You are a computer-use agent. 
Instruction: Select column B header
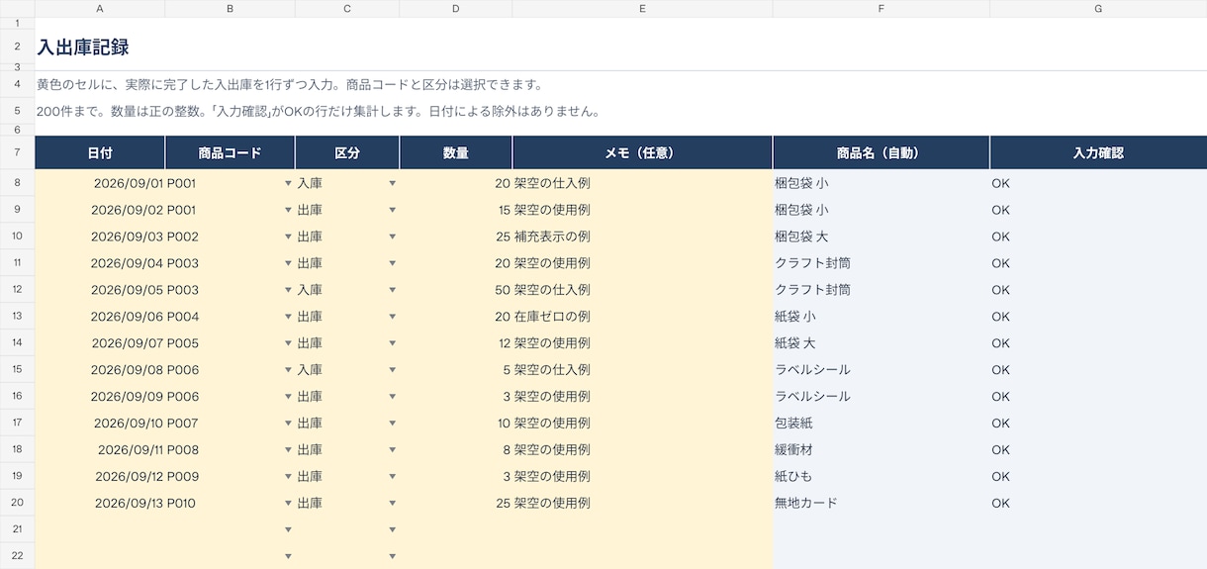click(x=231, y=8)
